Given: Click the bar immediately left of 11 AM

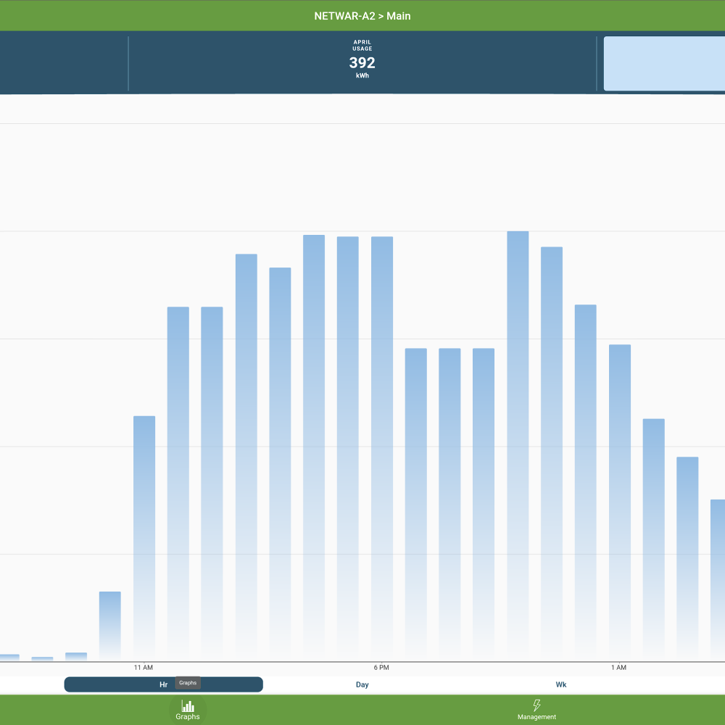Looking at the screenshot, I should click(x=110, y=625).
